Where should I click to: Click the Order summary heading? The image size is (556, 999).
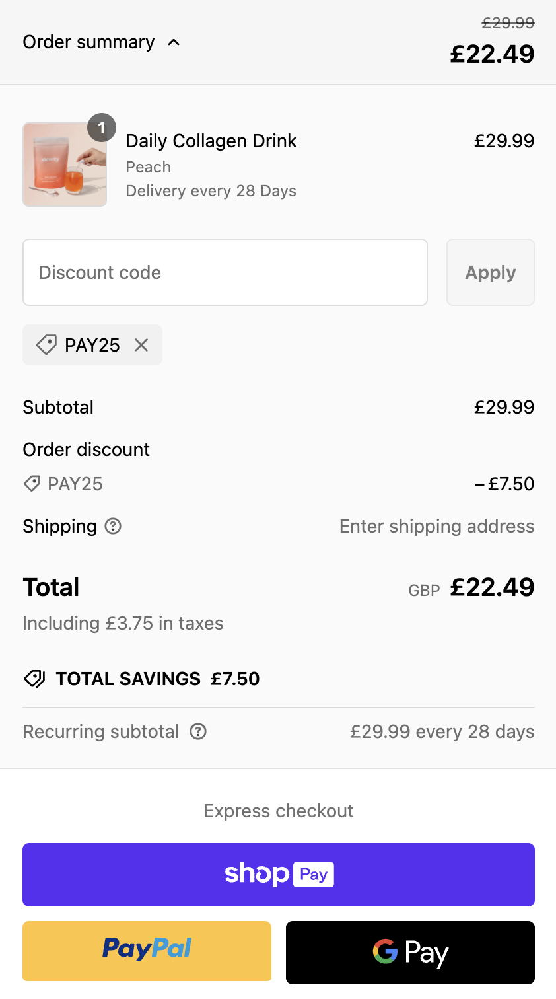(x=88, y=42)
